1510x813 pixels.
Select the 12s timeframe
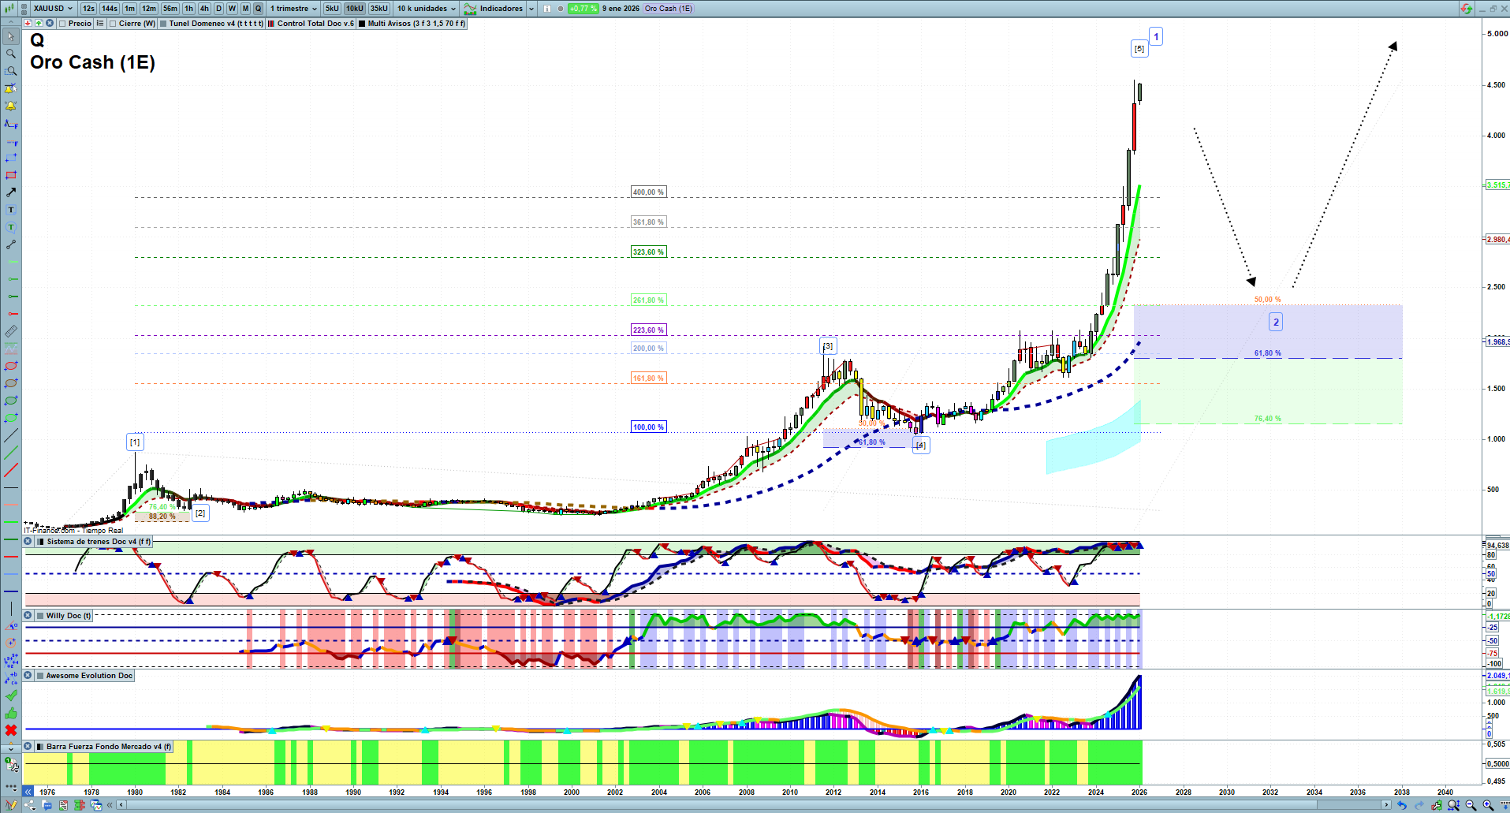tap(88, 9)
